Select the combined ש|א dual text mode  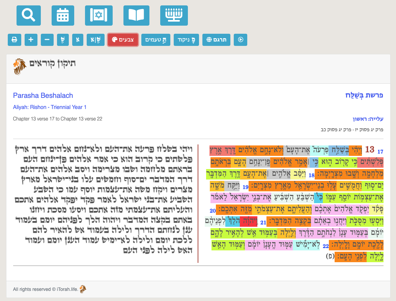95,39
